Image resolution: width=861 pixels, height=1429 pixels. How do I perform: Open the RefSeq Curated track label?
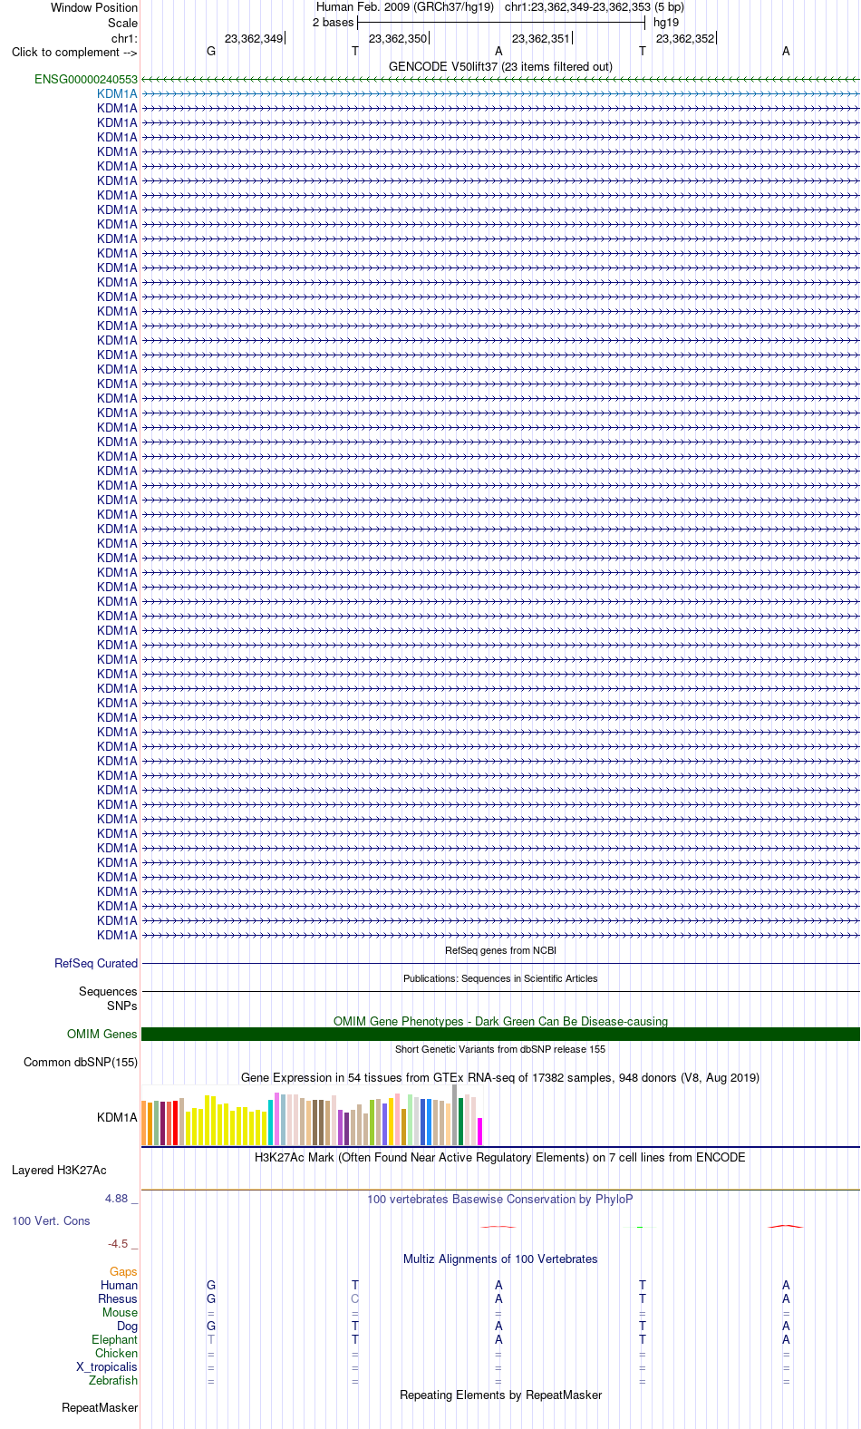(x=96, y=964)
